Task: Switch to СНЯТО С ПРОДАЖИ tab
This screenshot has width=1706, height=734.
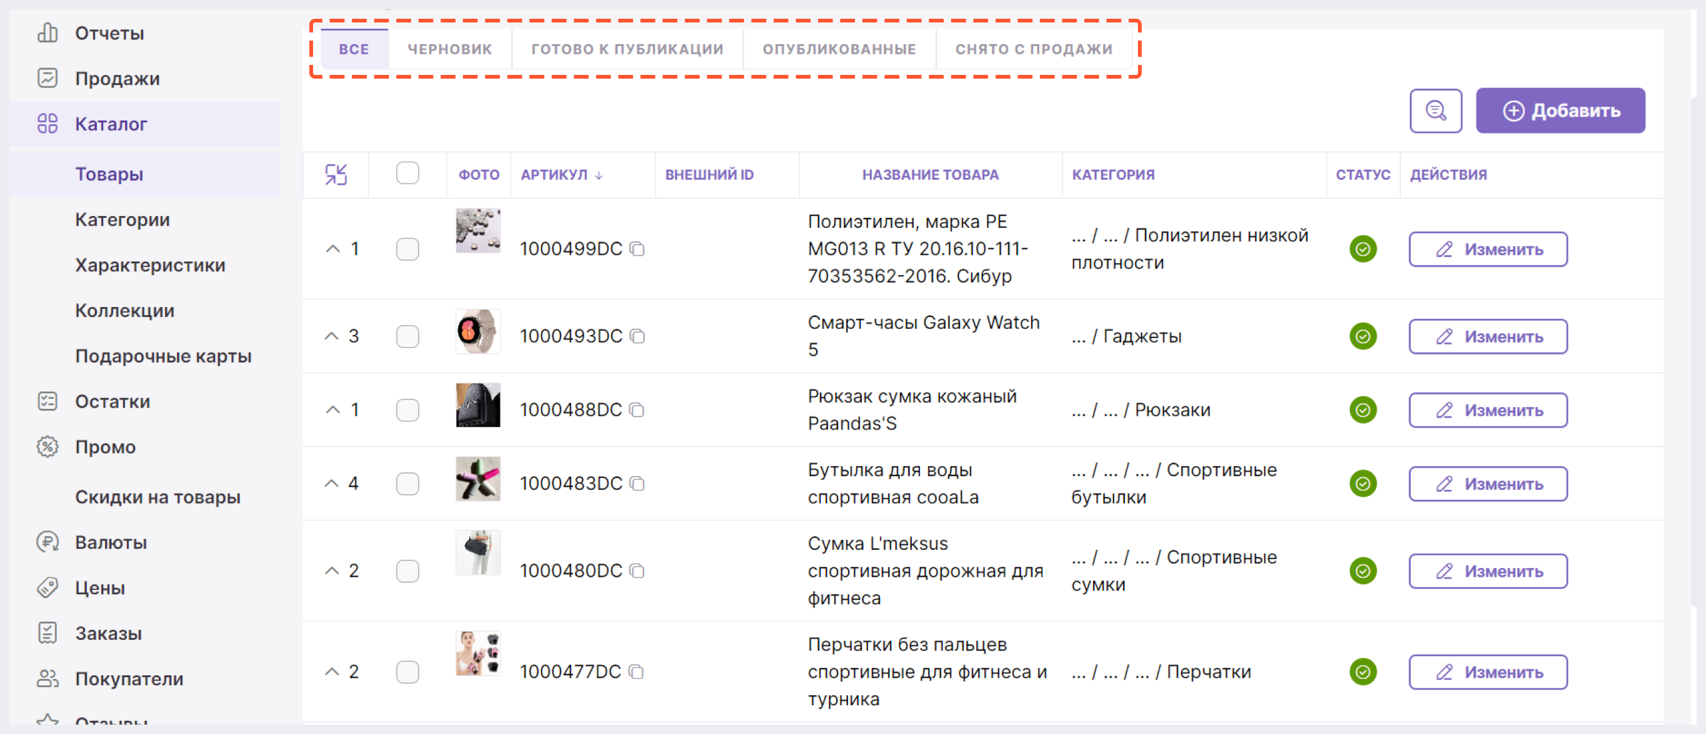Action: pos(1034,49)
